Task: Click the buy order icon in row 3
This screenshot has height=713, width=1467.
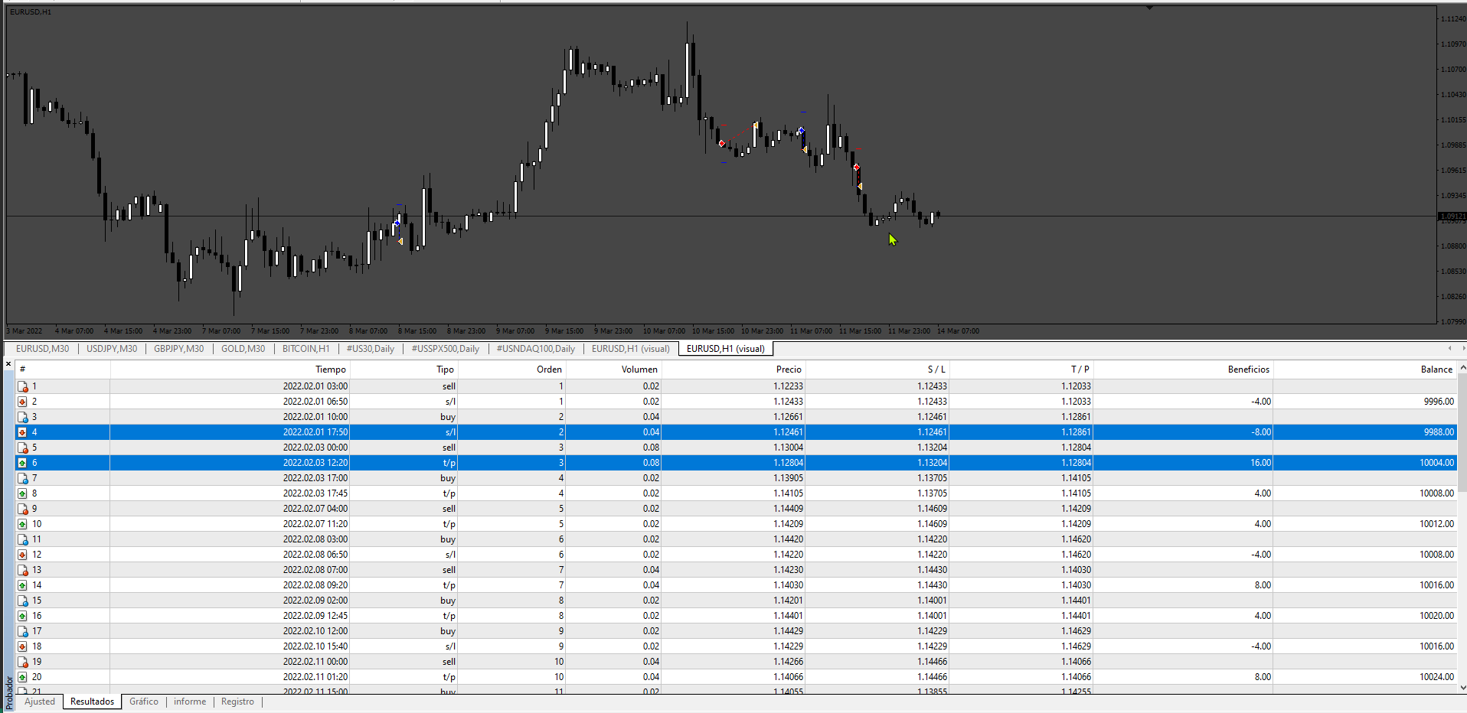Action: point(23,417)
